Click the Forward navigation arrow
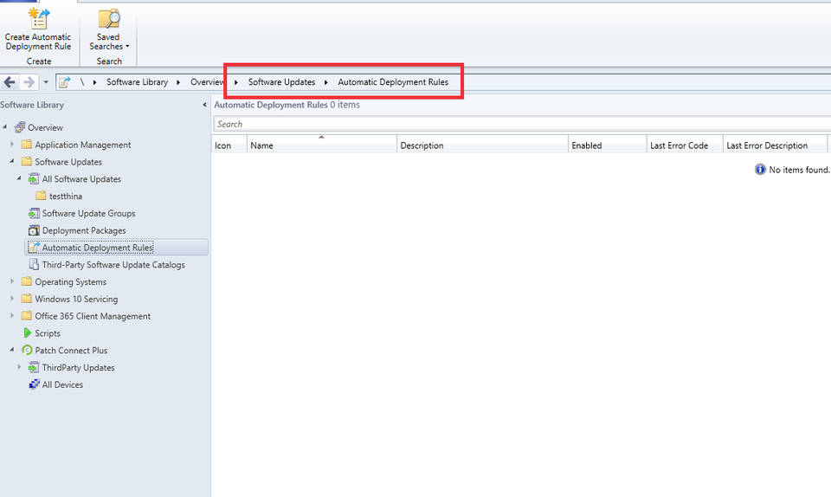Screen dimensions: 831x497 [x=29, y=82]
